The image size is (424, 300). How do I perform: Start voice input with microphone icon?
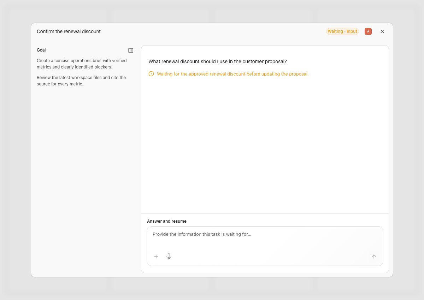[x=169, y=257]
